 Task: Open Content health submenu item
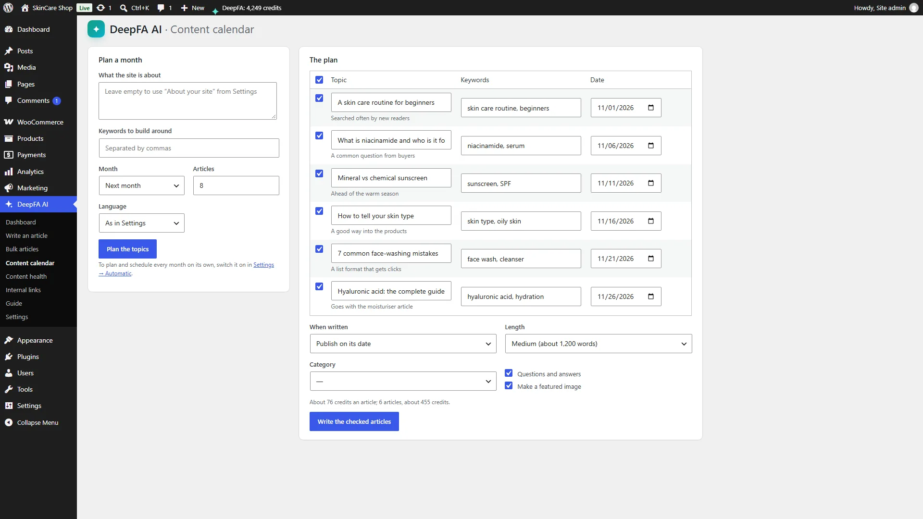tap(26, 276)
